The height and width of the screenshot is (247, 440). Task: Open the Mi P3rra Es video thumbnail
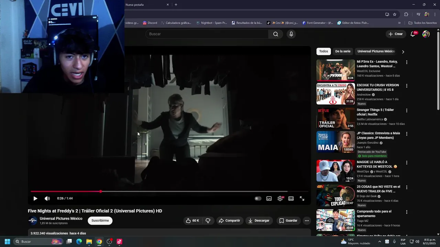(x=335, y=70)
